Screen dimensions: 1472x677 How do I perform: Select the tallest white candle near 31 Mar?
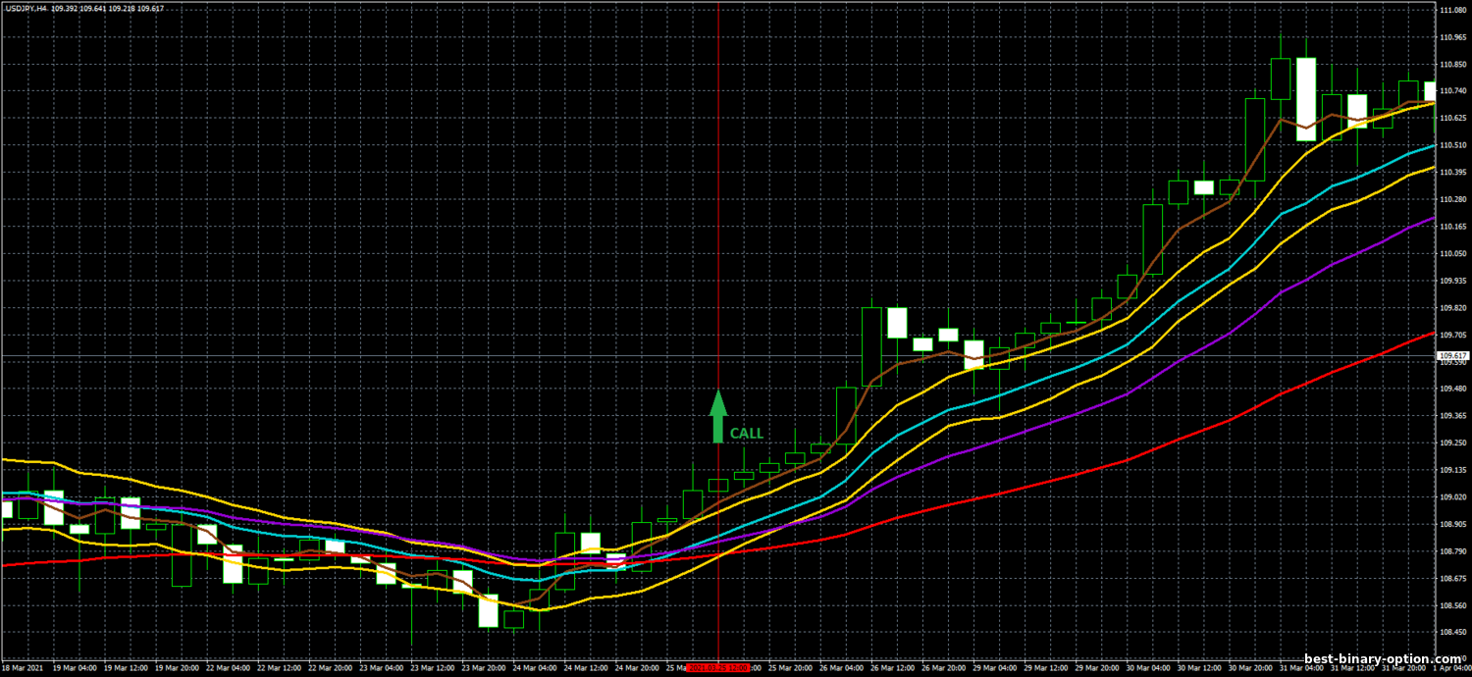point(1305,98)
